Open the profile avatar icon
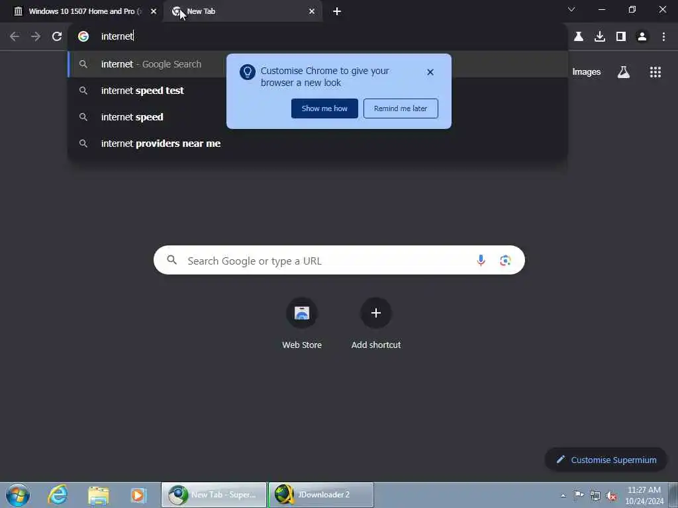678x508 pixels. pyautogui.click(x=642, y=36)
